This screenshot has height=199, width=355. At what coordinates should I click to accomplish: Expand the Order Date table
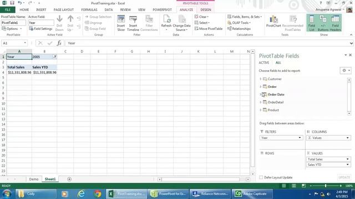(260, 95)
